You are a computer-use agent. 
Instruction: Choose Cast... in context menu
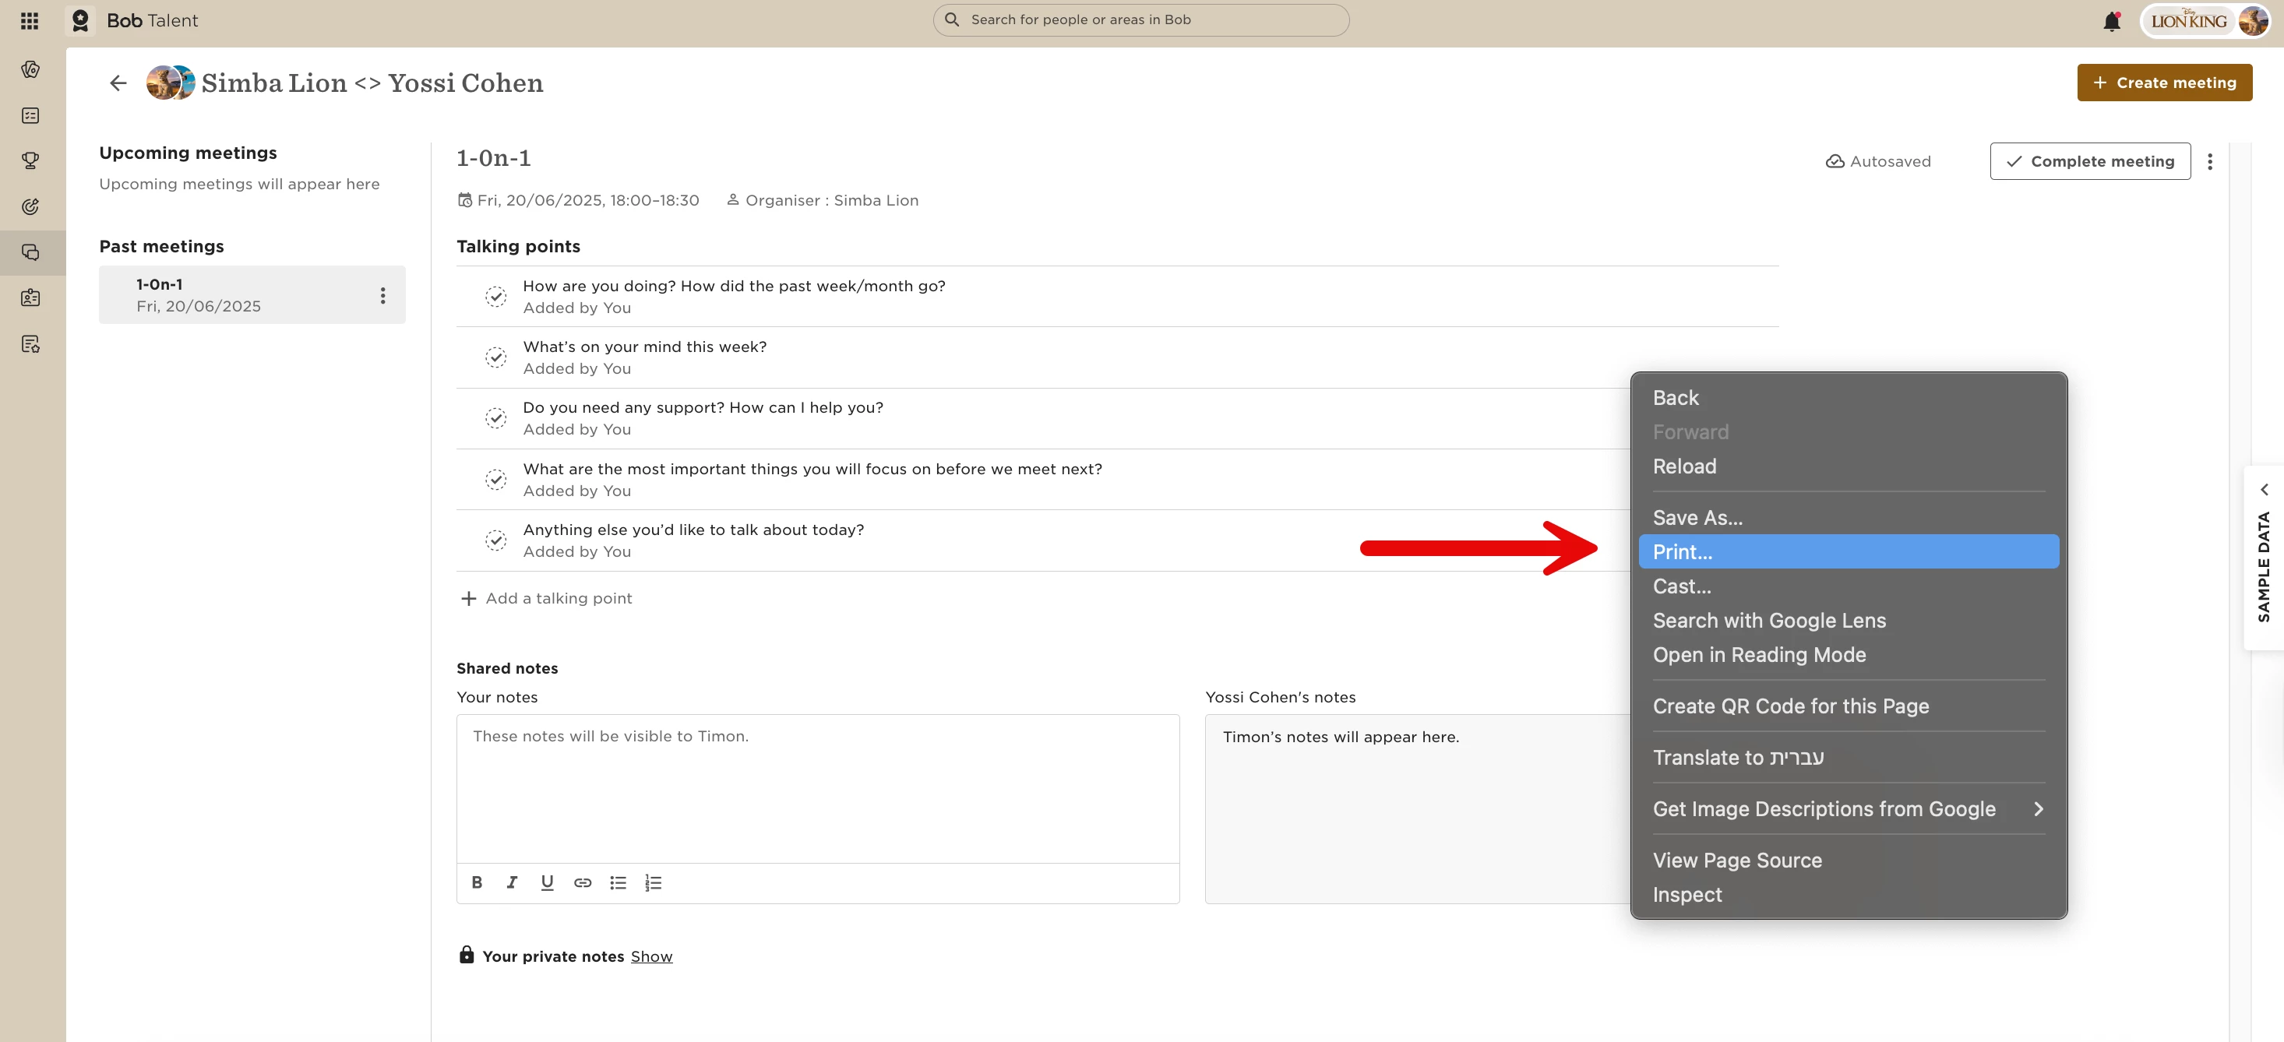click(1848, 586)
